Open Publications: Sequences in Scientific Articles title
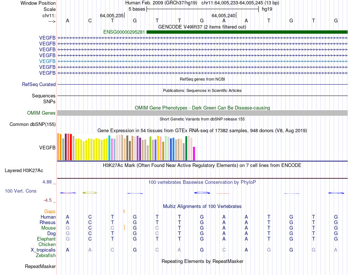Screen dimensions: 348x275 click(202, 90)
